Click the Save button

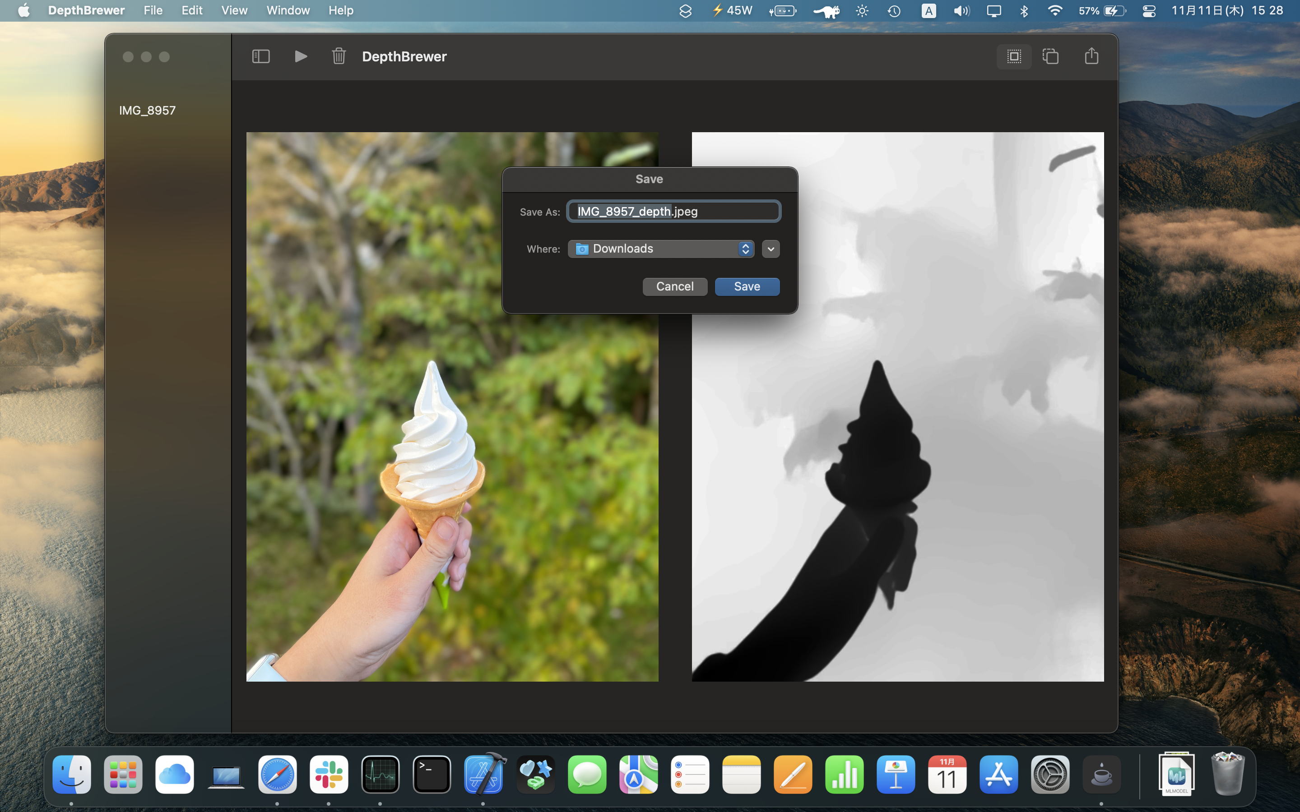(747, 286)
